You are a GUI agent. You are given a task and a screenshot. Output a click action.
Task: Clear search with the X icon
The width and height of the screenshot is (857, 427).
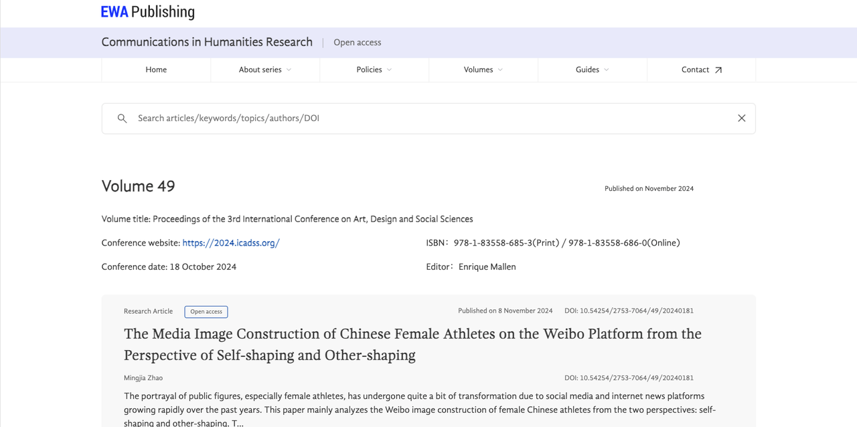[x=741, y=118]
